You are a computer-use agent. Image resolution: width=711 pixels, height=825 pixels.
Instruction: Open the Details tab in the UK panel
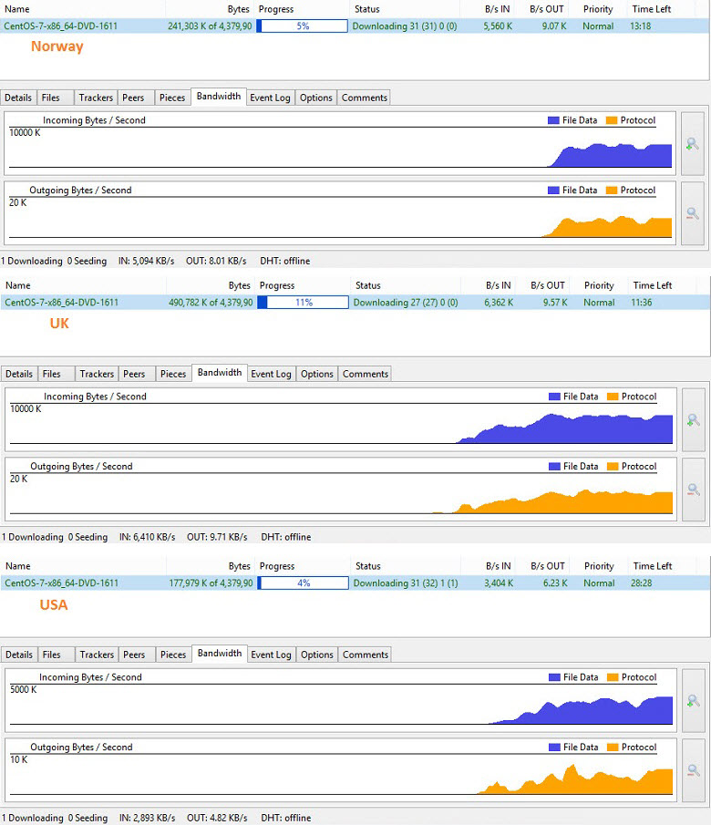pos(19,374)
